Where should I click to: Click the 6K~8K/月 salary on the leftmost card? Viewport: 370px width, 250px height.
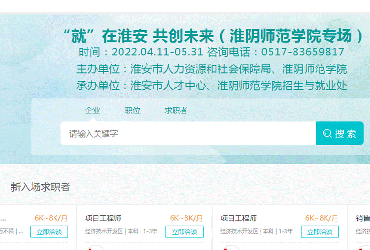coord(51,218)
